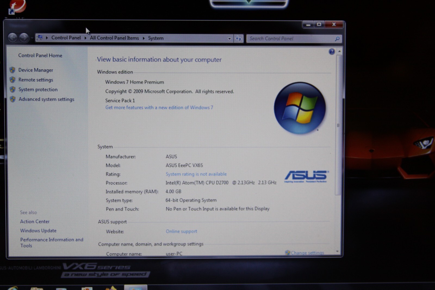Click the computer icon in address bar
435x290 pixels.
pyautogui.click(x=40, y=38)
